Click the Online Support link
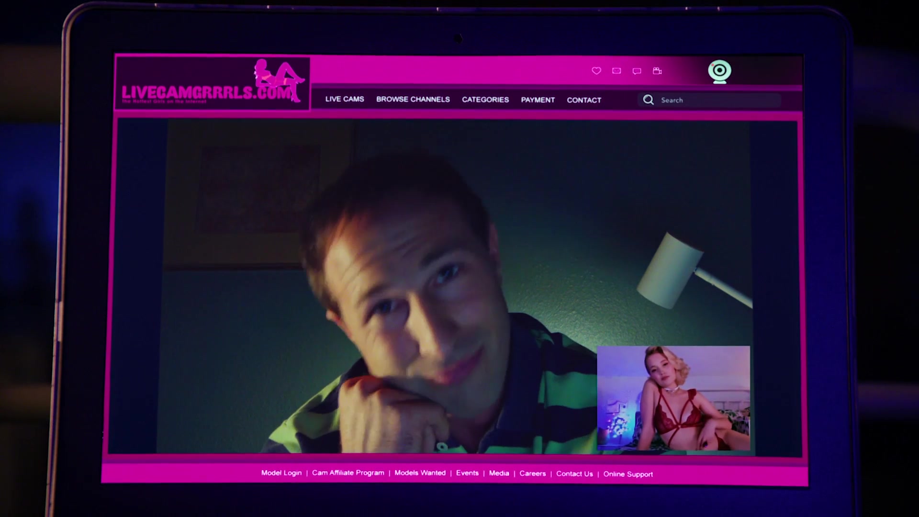The width and height of the screenshot is (919, 517). (628, 474)
